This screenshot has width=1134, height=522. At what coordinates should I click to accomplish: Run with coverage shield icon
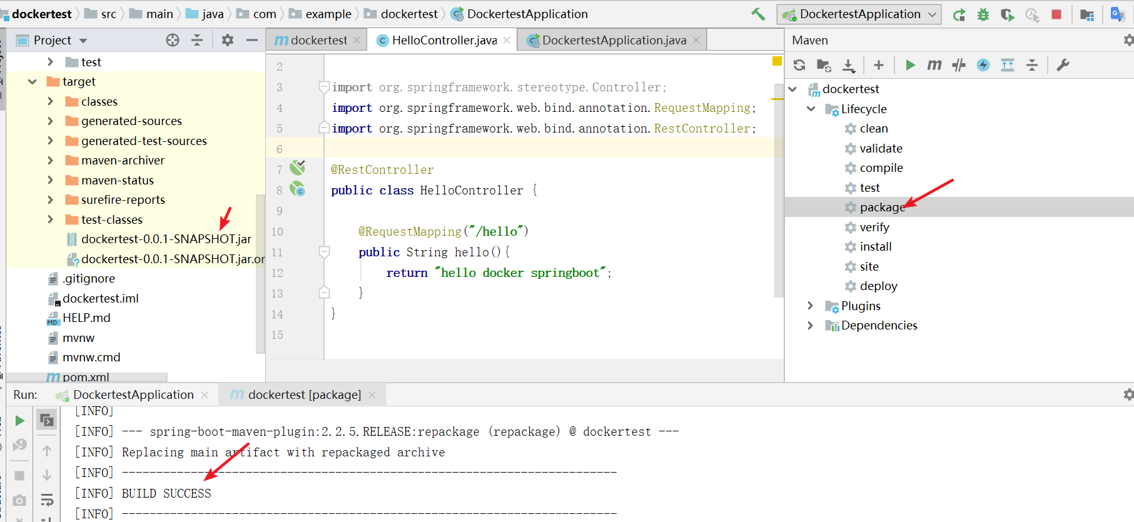(1007, 14)
